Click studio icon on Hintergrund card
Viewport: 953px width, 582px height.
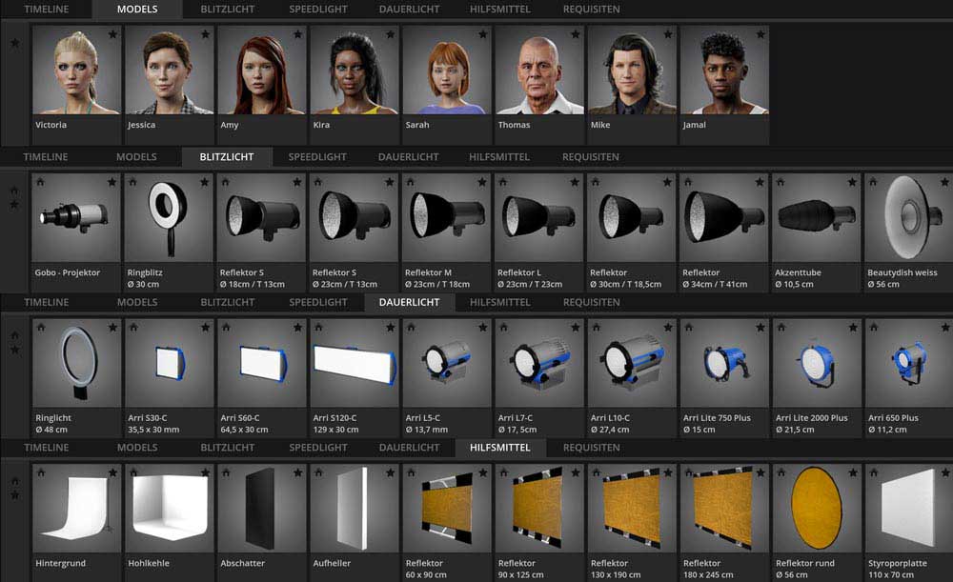click(41, 472)
